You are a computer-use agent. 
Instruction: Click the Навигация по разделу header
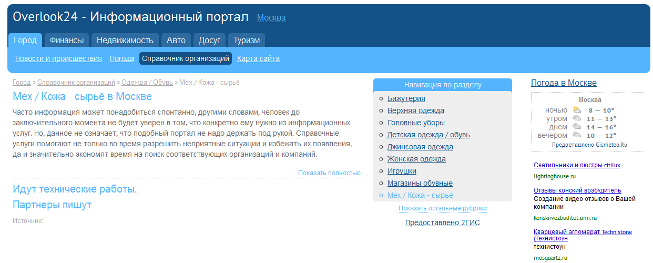point(443,84)
